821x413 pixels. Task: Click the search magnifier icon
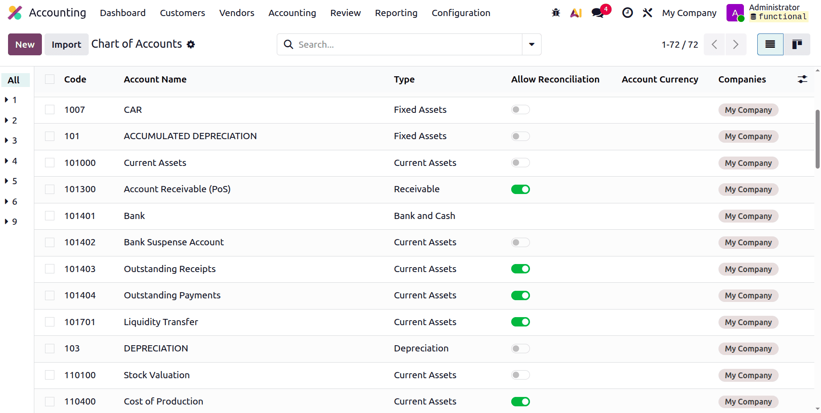click(x=288, y=45)
